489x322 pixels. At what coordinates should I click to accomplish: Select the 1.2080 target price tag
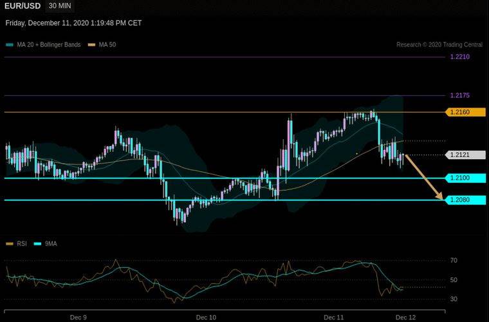[465, 200]
